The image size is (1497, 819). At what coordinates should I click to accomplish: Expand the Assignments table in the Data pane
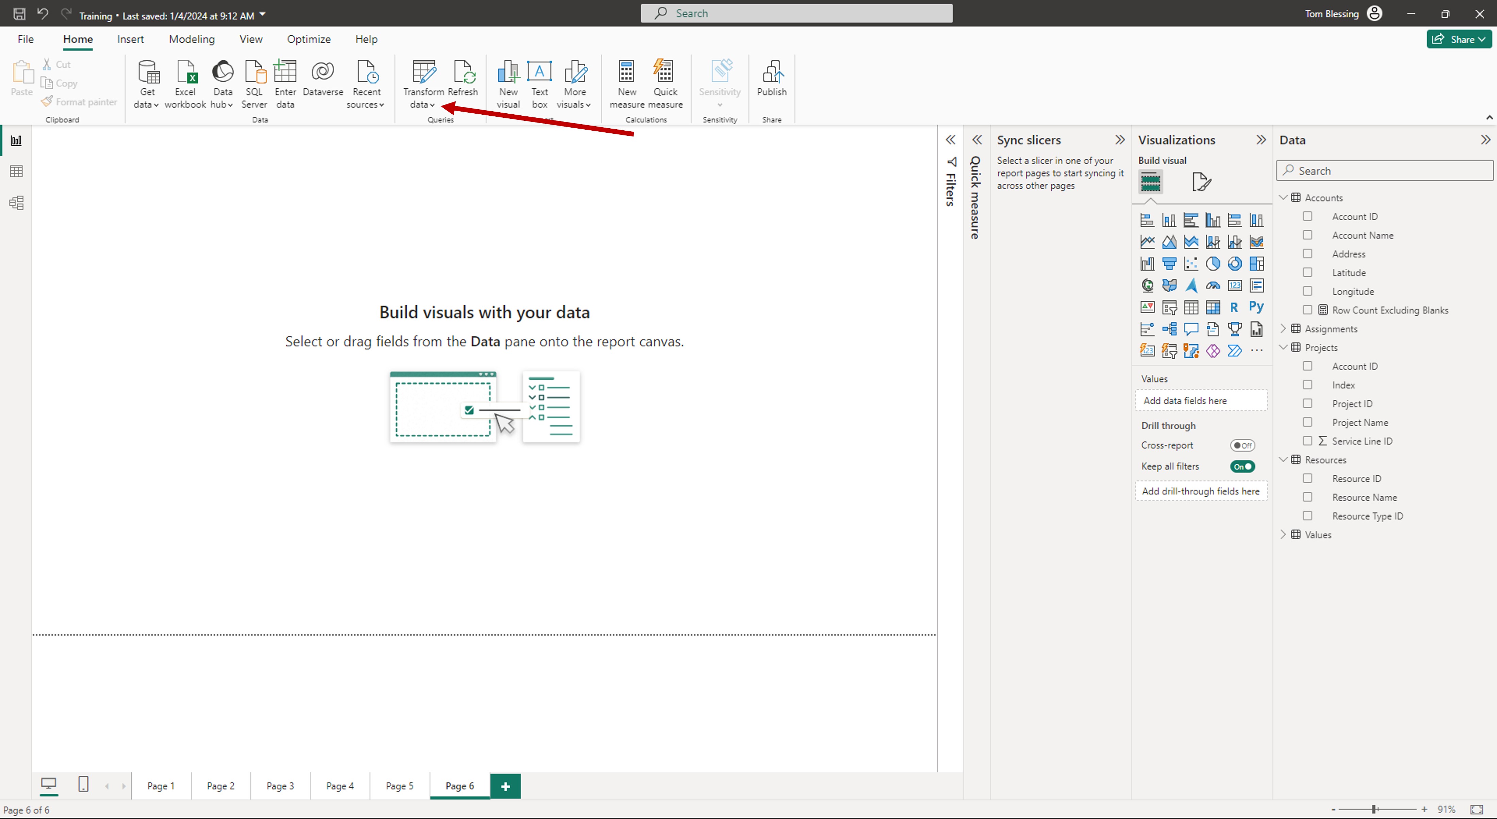pos(1283,328)
